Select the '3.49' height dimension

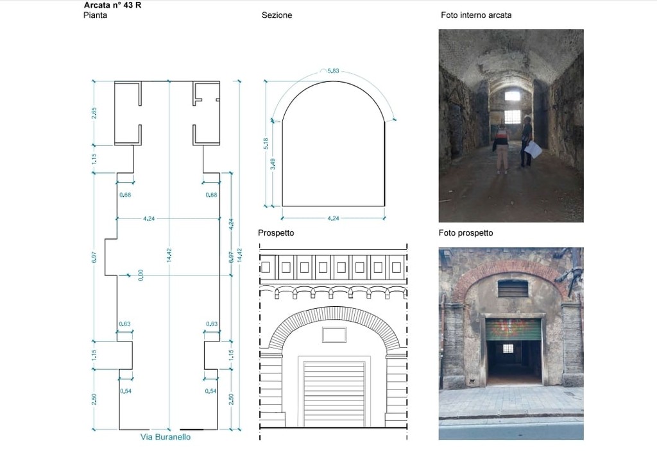[273, 163]
